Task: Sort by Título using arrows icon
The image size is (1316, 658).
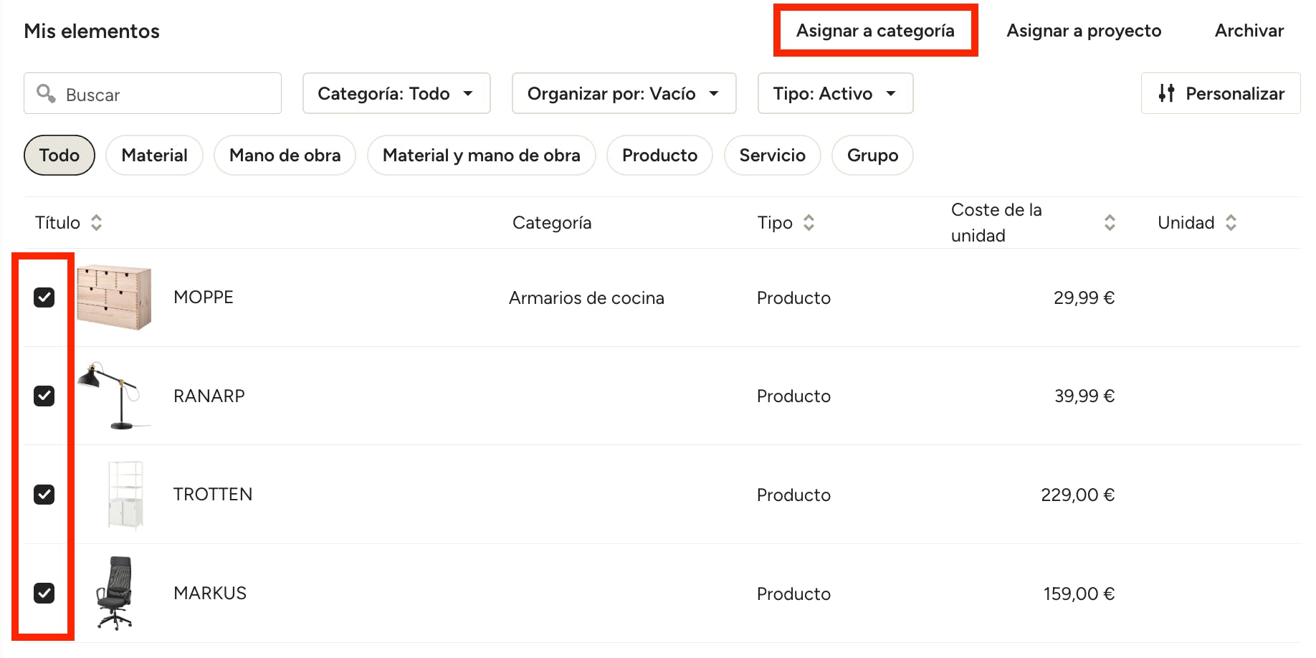Action: (96, 223)
